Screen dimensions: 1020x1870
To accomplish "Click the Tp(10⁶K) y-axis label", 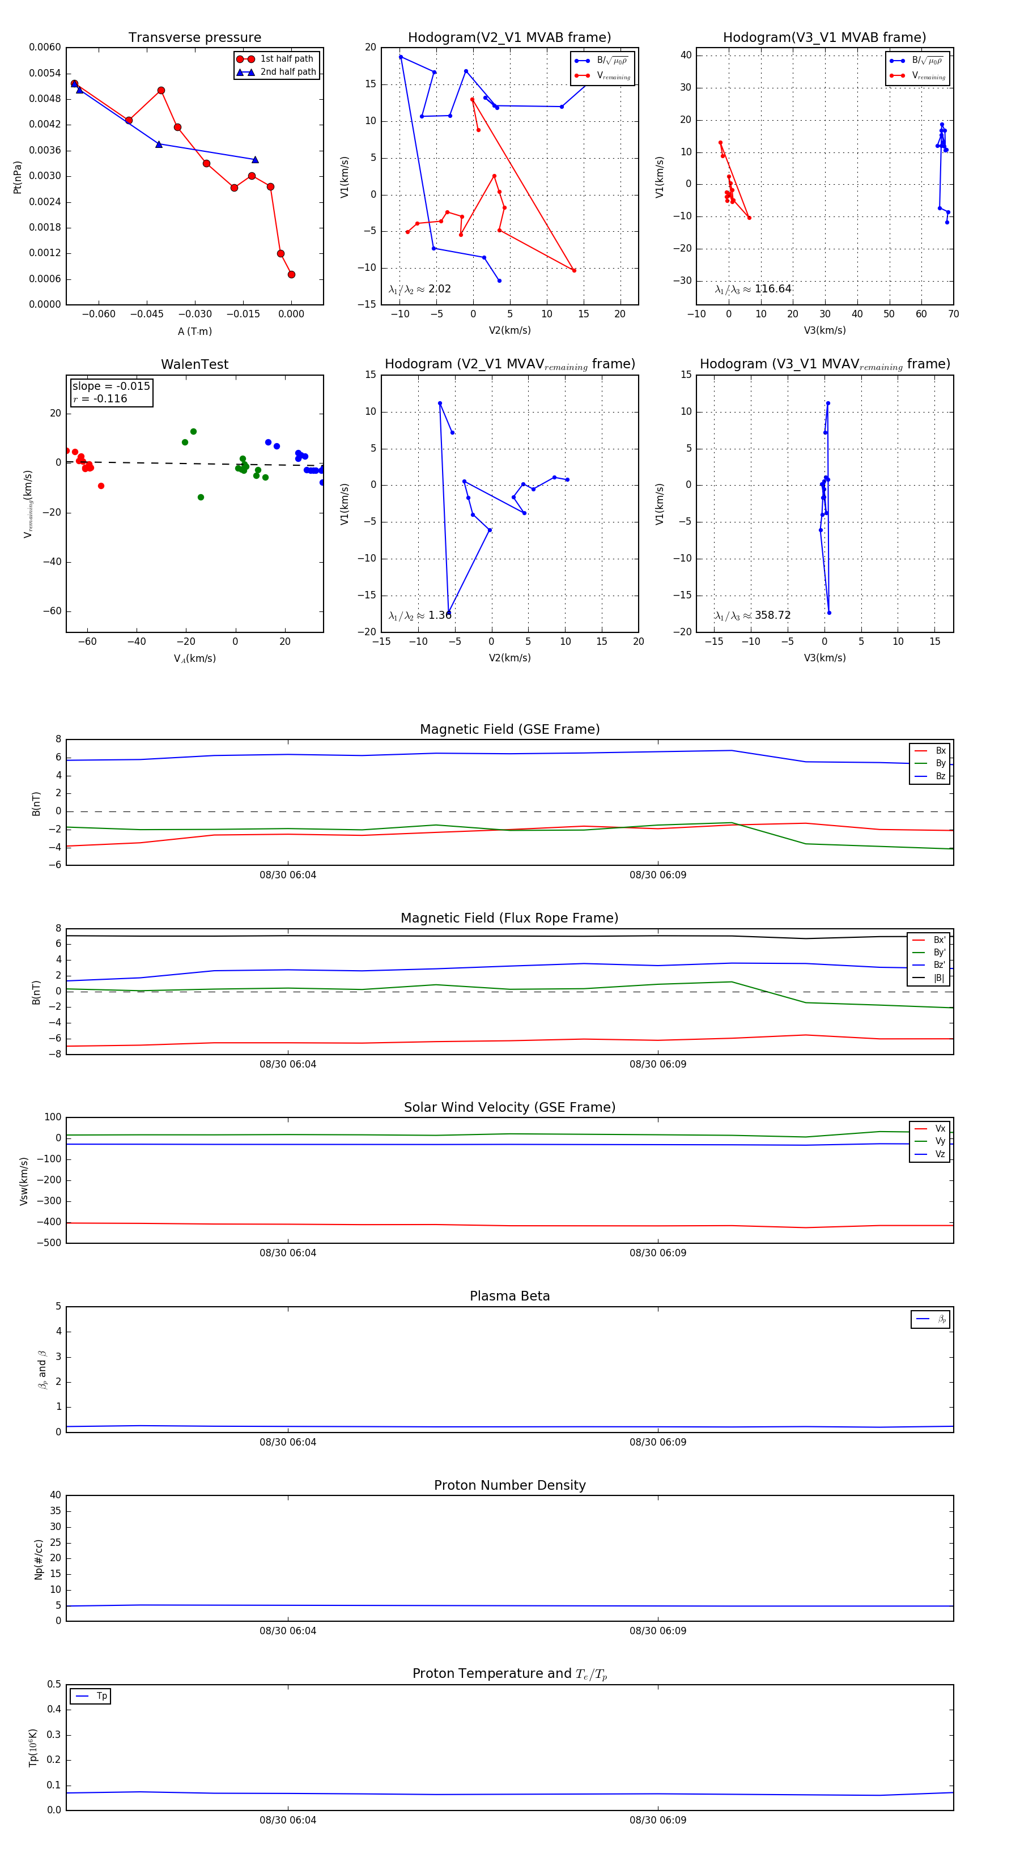I will [x=33, y=1748].
